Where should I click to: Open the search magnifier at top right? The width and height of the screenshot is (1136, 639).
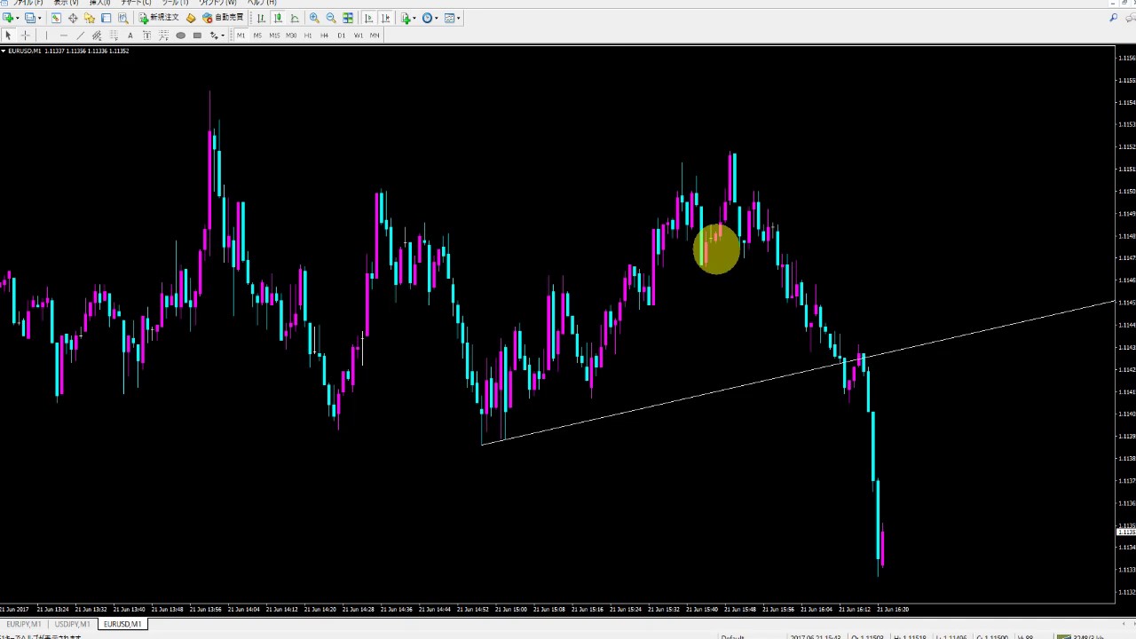1114,18
